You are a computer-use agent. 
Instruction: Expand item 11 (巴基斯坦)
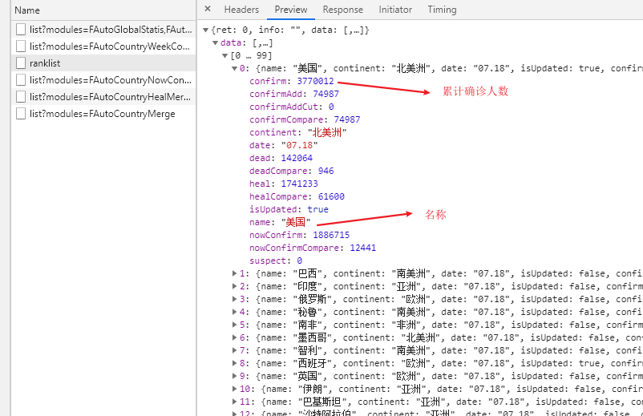click(x=235, y=402)
